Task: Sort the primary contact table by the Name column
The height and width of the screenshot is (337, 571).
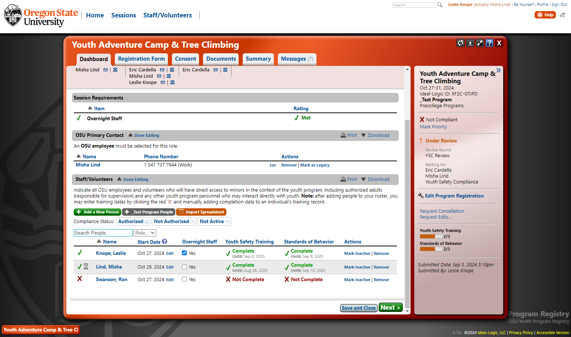Action: pyautogui.click(x=89, y=157)
